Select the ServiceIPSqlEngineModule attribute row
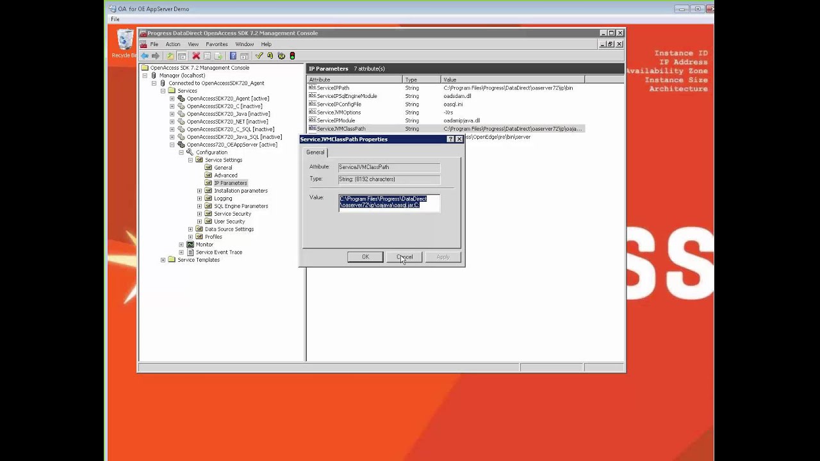Viewport: 820px width, 461px height. tap(445, 96)
